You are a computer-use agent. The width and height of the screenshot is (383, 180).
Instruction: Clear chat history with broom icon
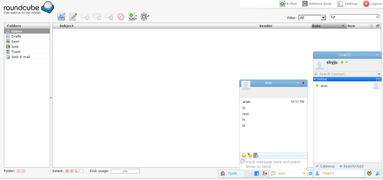(250, 155)
